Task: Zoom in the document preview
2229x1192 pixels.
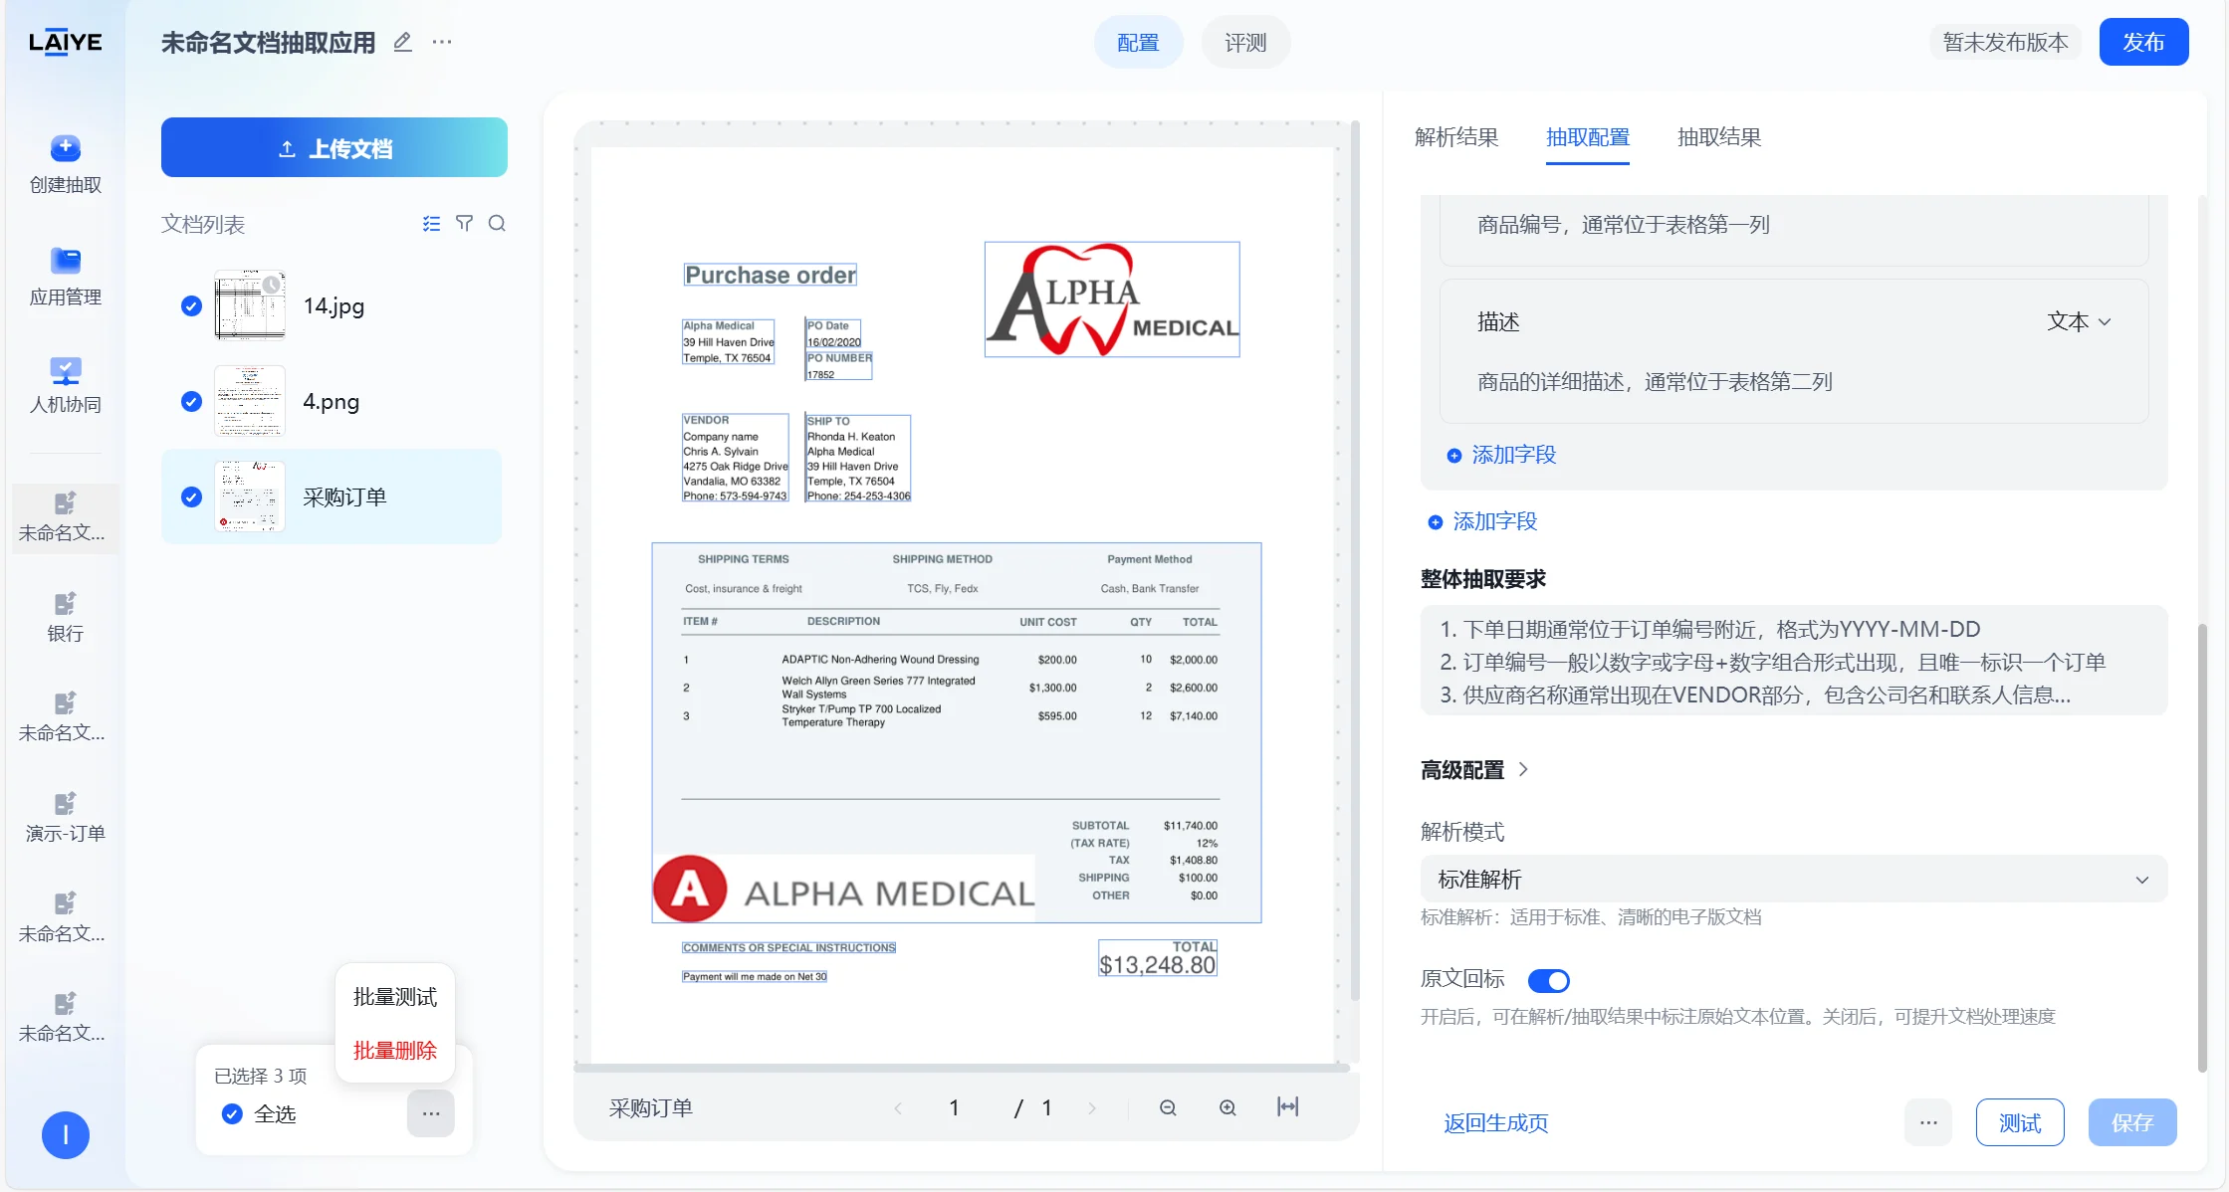Action: (1227, 1108)
